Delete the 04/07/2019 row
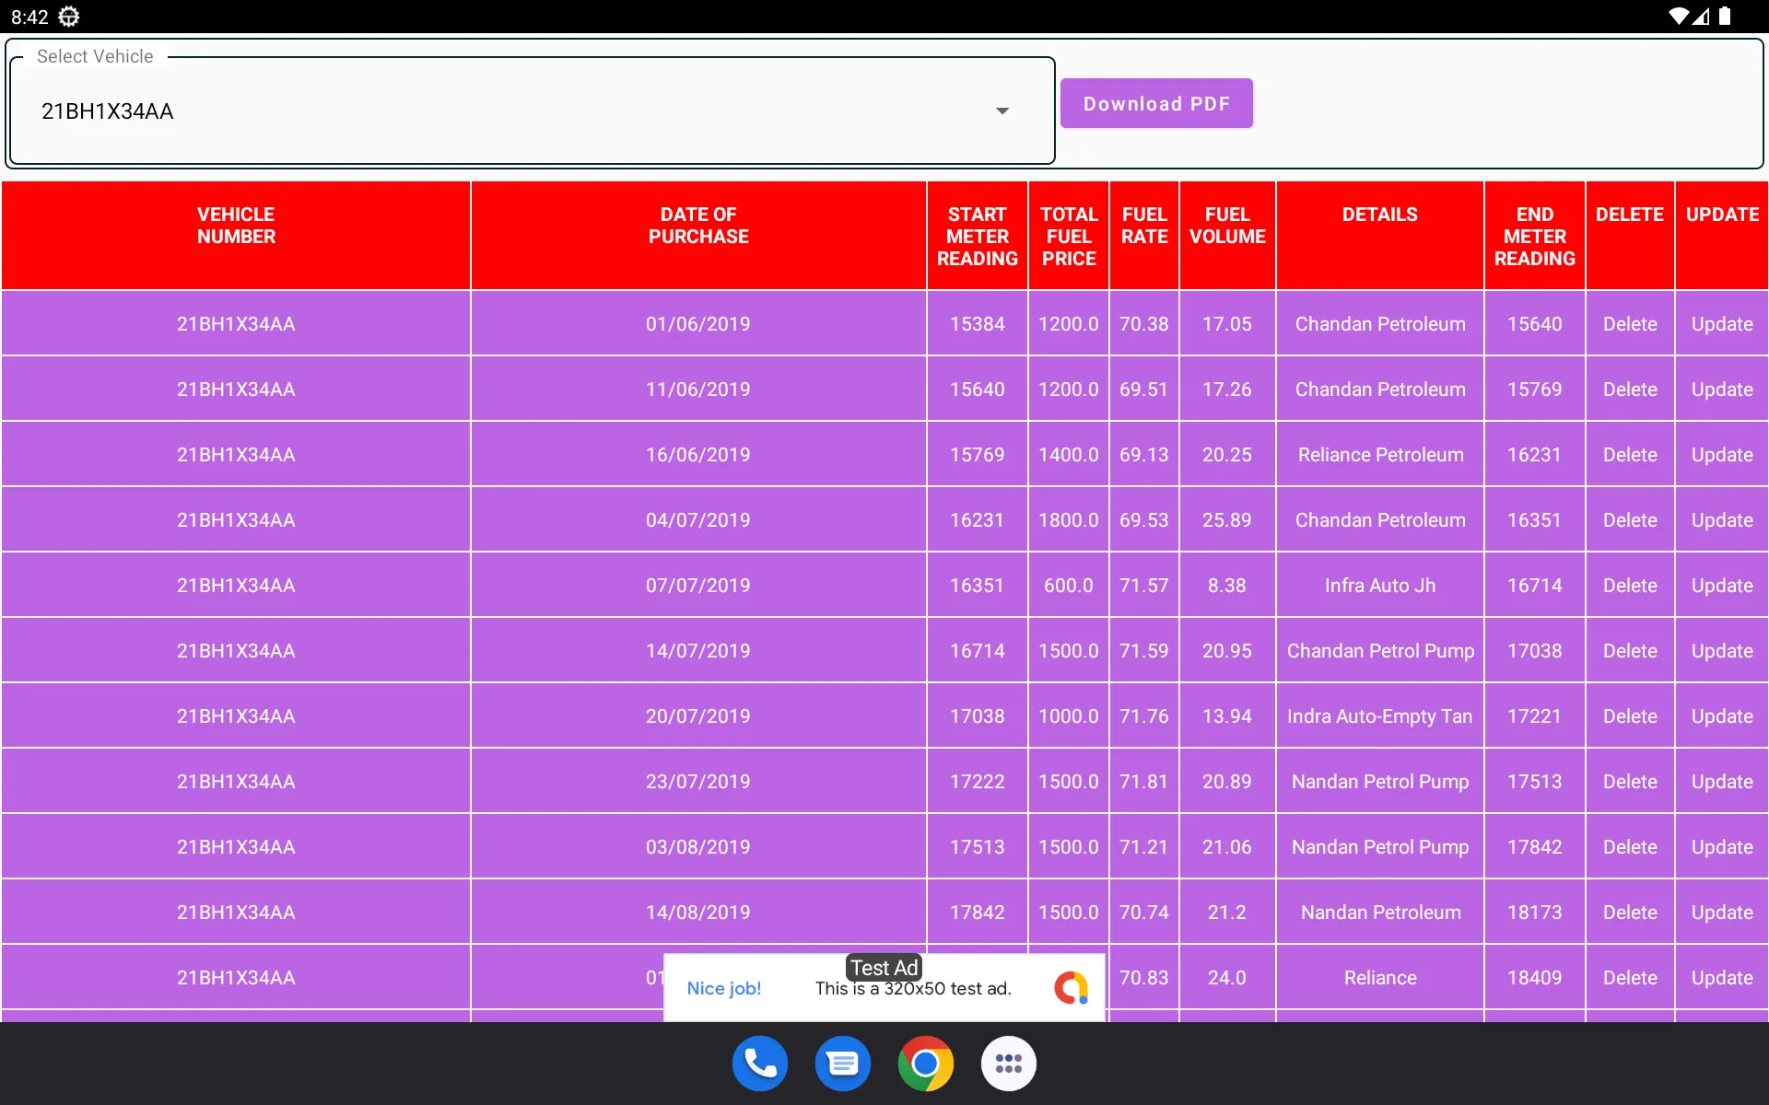1769x1105 pixels. 1629,520
